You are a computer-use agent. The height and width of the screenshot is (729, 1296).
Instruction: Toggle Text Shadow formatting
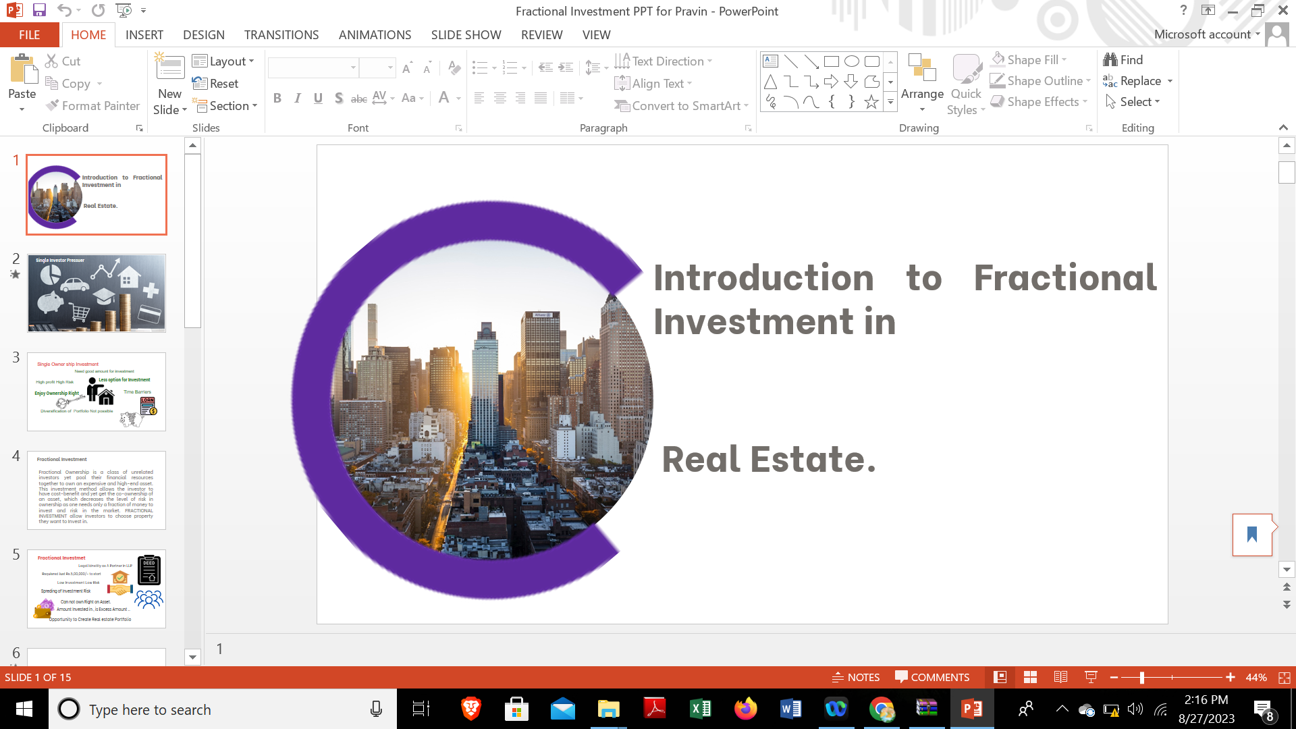(339, 99)
